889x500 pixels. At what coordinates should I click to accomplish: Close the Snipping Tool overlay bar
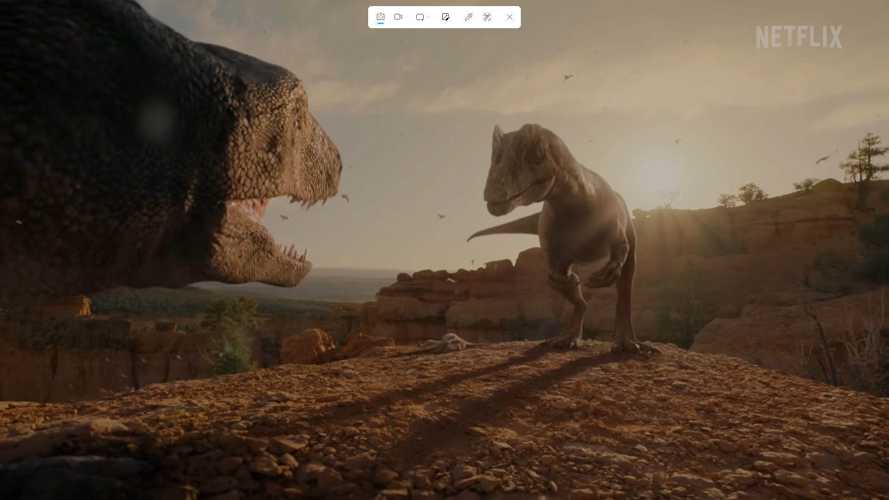509,17
